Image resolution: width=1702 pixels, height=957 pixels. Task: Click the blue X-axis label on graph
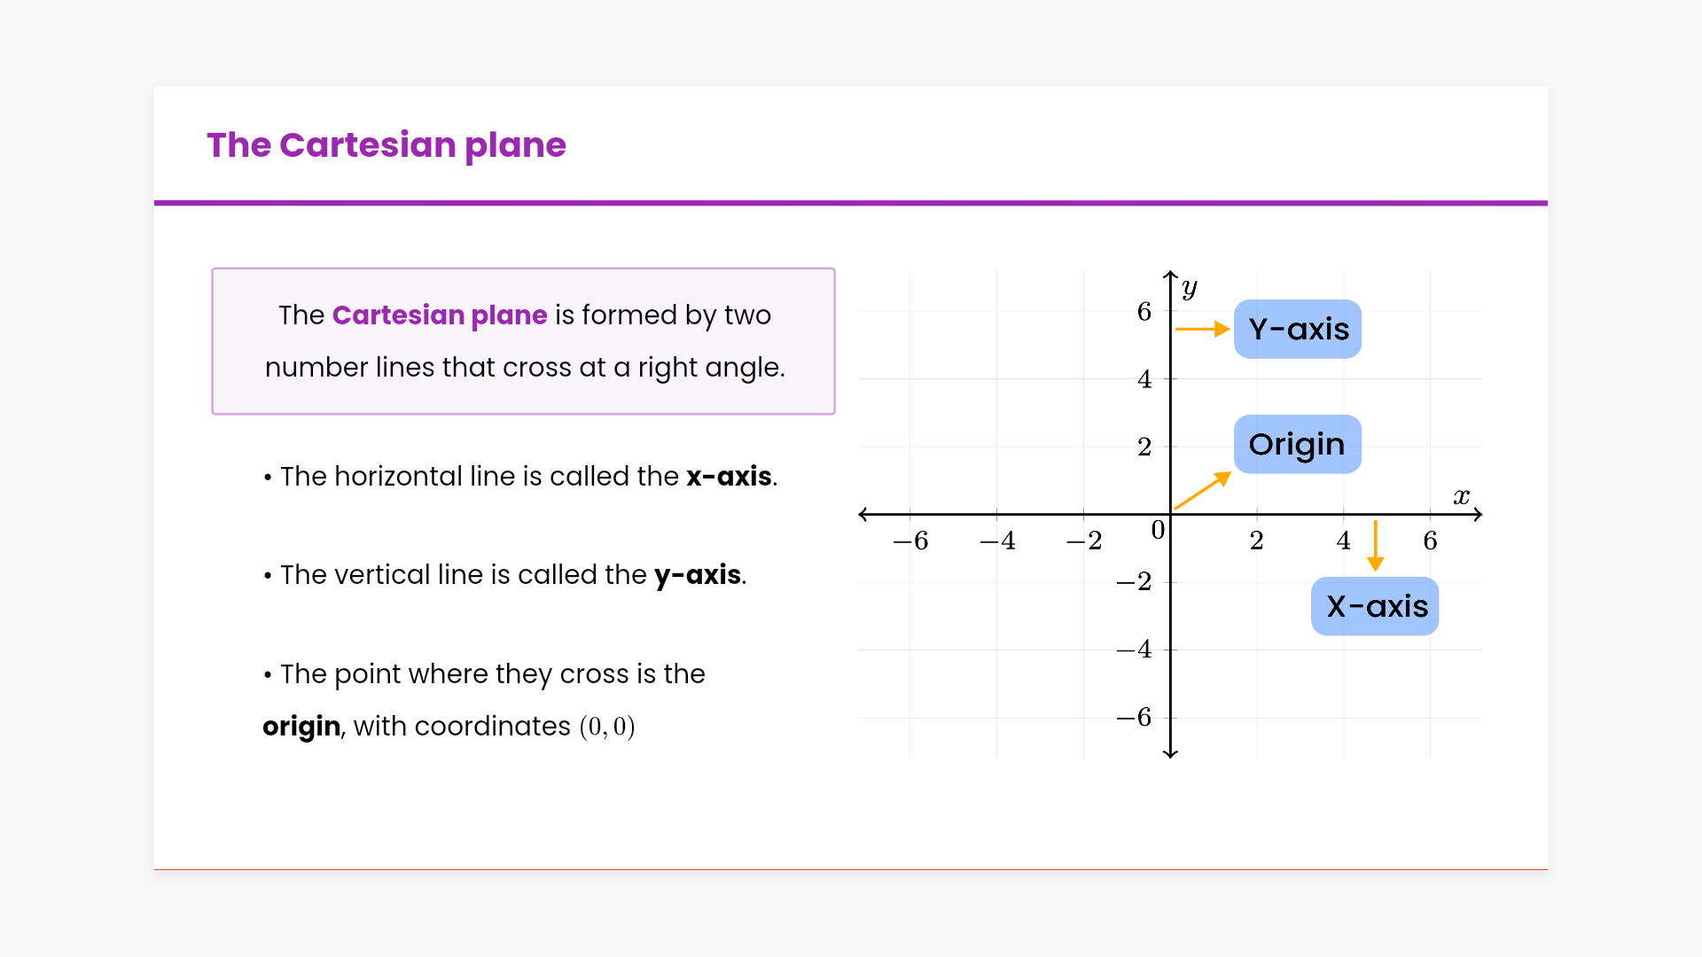[1375, 606]
